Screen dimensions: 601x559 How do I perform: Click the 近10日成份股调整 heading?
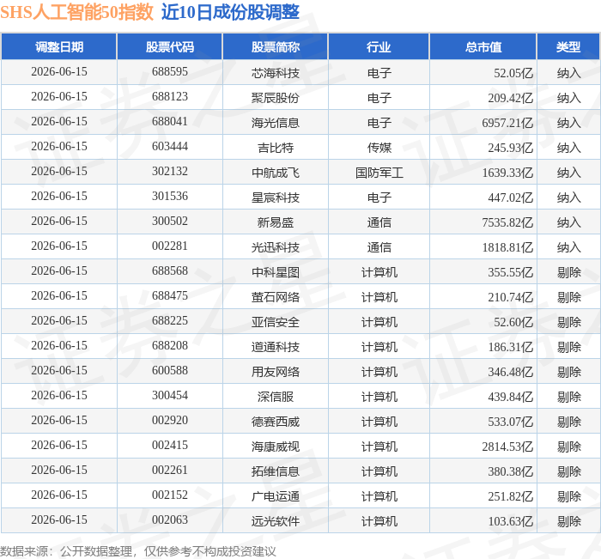point(230,12)
